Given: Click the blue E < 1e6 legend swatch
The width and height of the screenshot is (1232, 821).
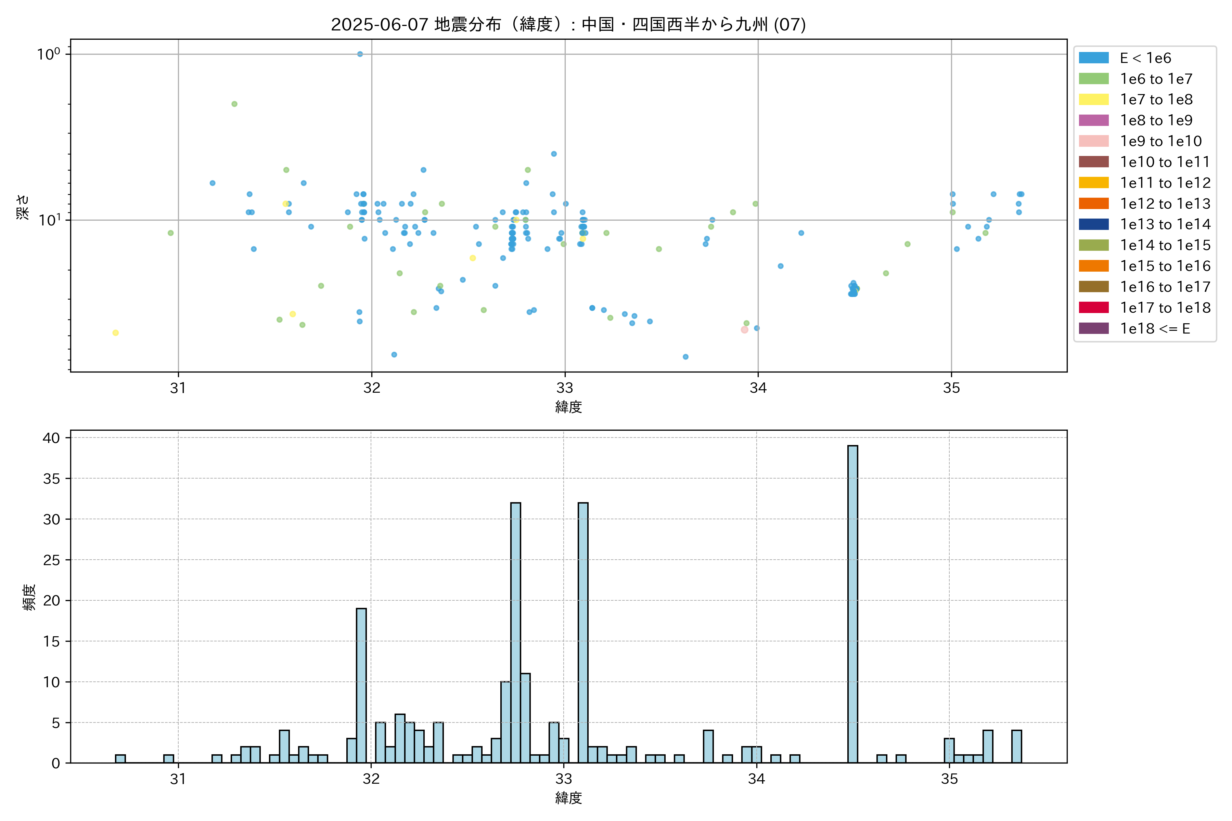Looking at the screenshot, I should point(1093,58).
